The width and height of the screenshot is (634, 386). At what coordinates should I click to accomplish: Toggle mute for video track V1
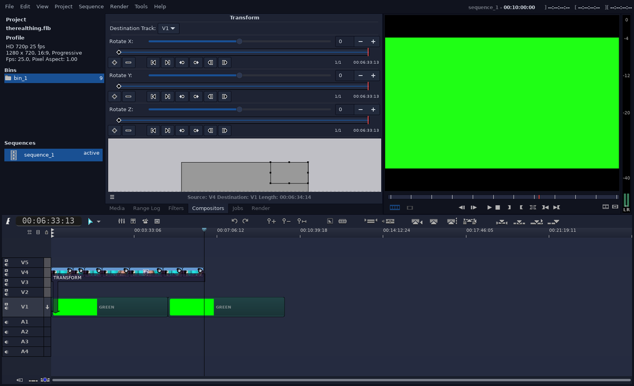pos(6,307)
